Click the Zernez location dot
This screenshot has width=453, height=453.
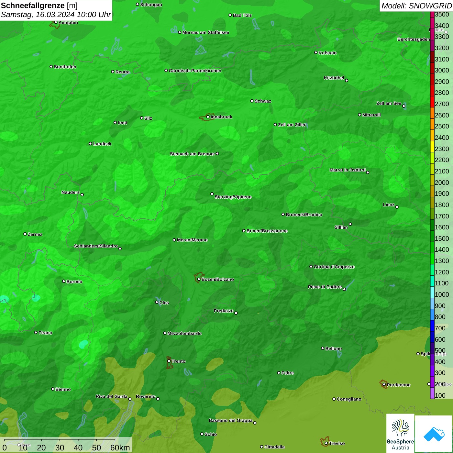25,234
